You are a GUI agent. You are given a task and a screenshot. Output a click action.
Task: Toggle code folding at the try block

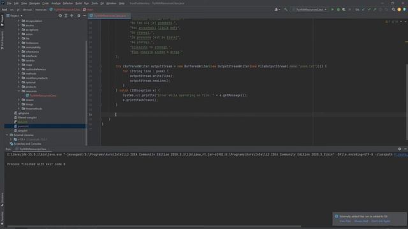(100, 66)
